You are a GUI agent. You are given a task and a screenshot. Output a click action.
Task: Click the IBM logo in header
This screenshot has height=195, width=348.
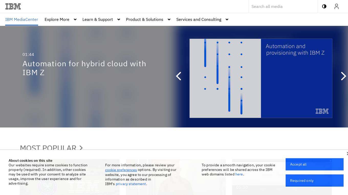(x=13, y=6)
